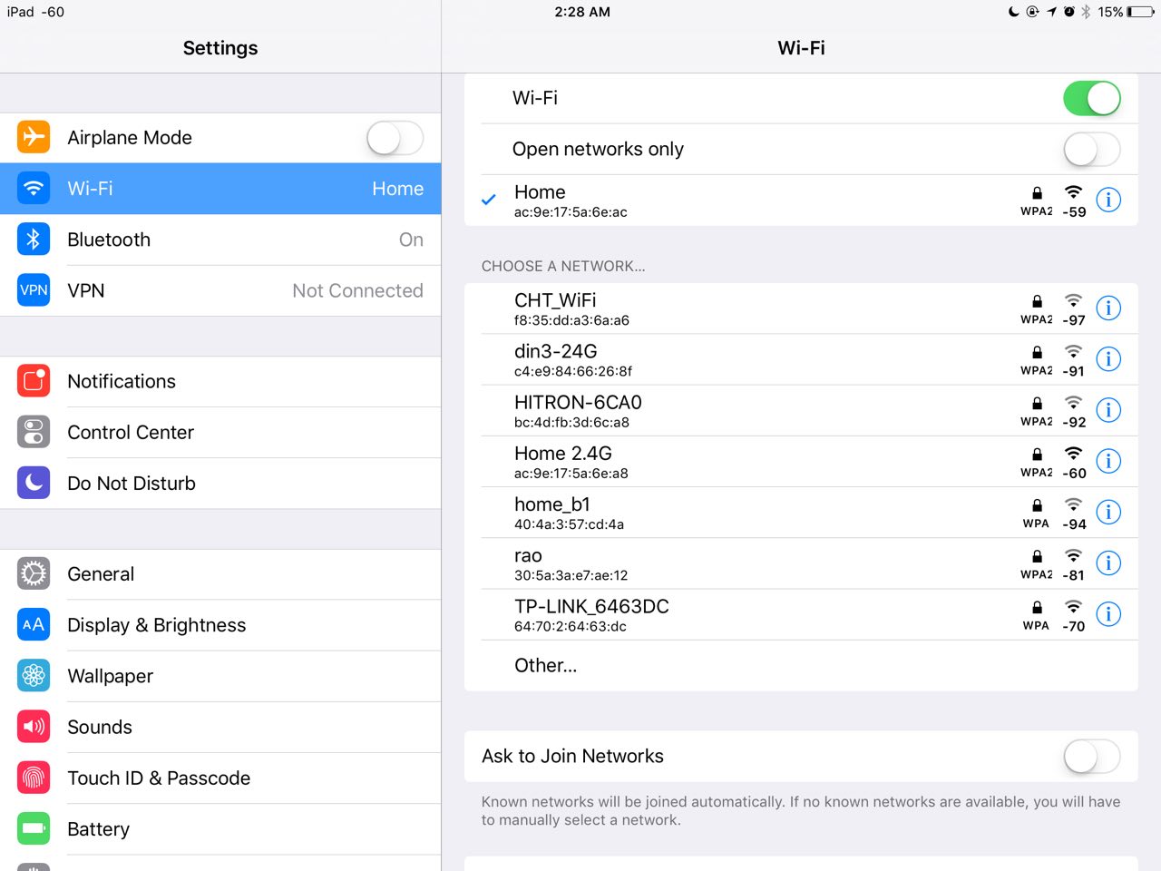Open Battery settings

220,828
